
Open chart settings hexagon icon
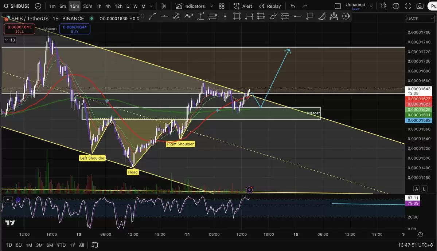(396, 6)
